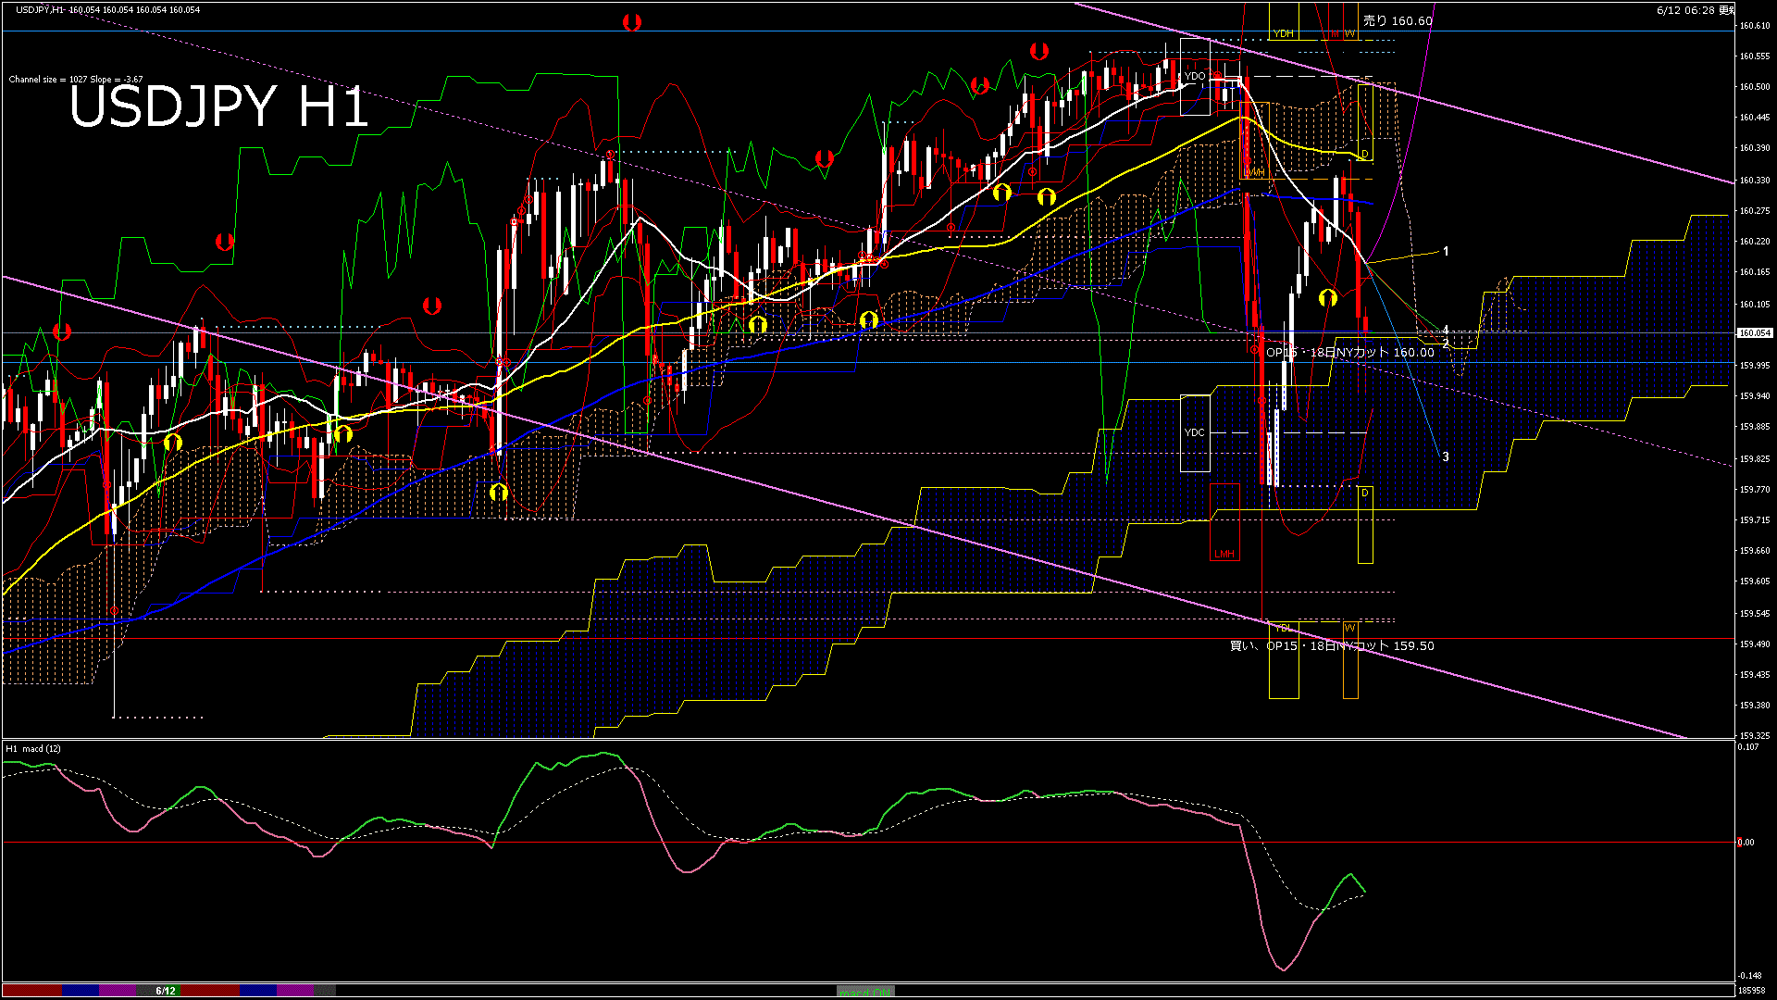Click the 159.770 price axis value

(x=1755, y=490)
